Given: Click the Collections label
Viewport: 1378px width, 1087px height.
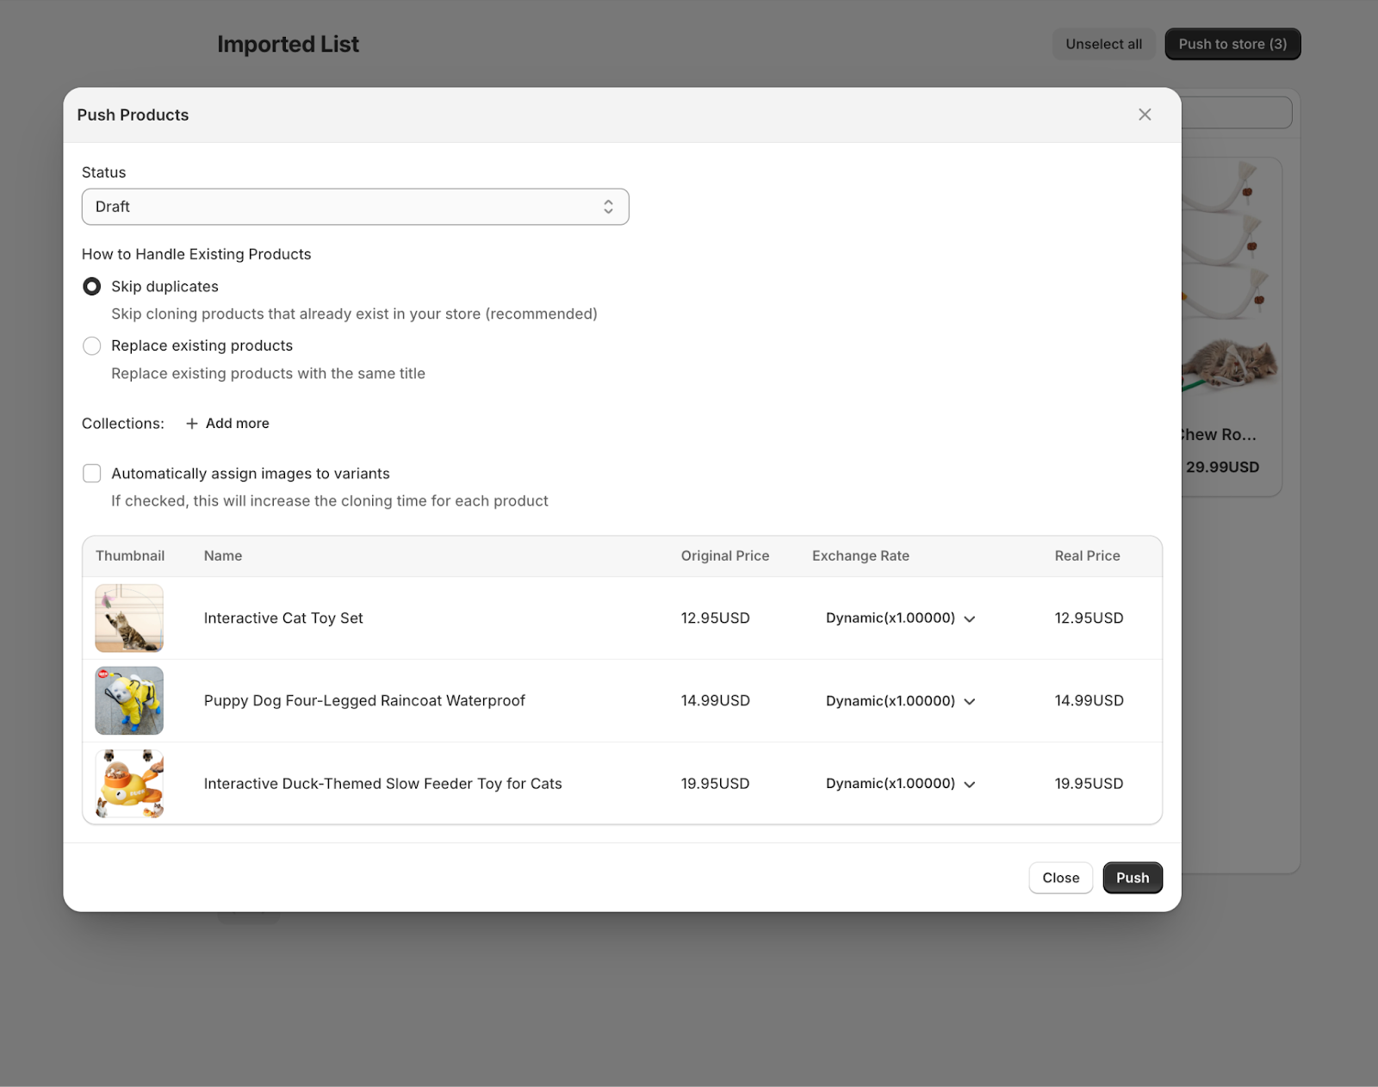Looking at the screenshot, I should click(x=123, y=423).
